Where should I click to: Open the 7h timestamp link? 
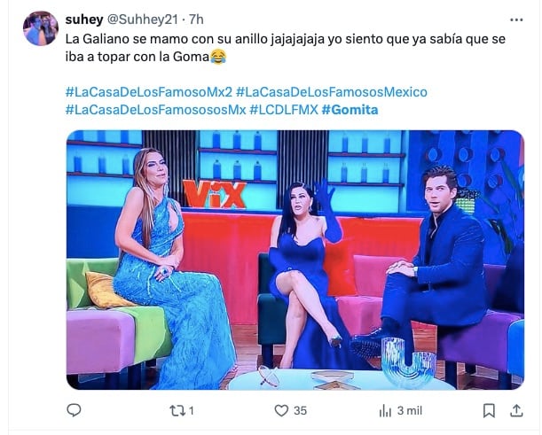tap(196, 19)
